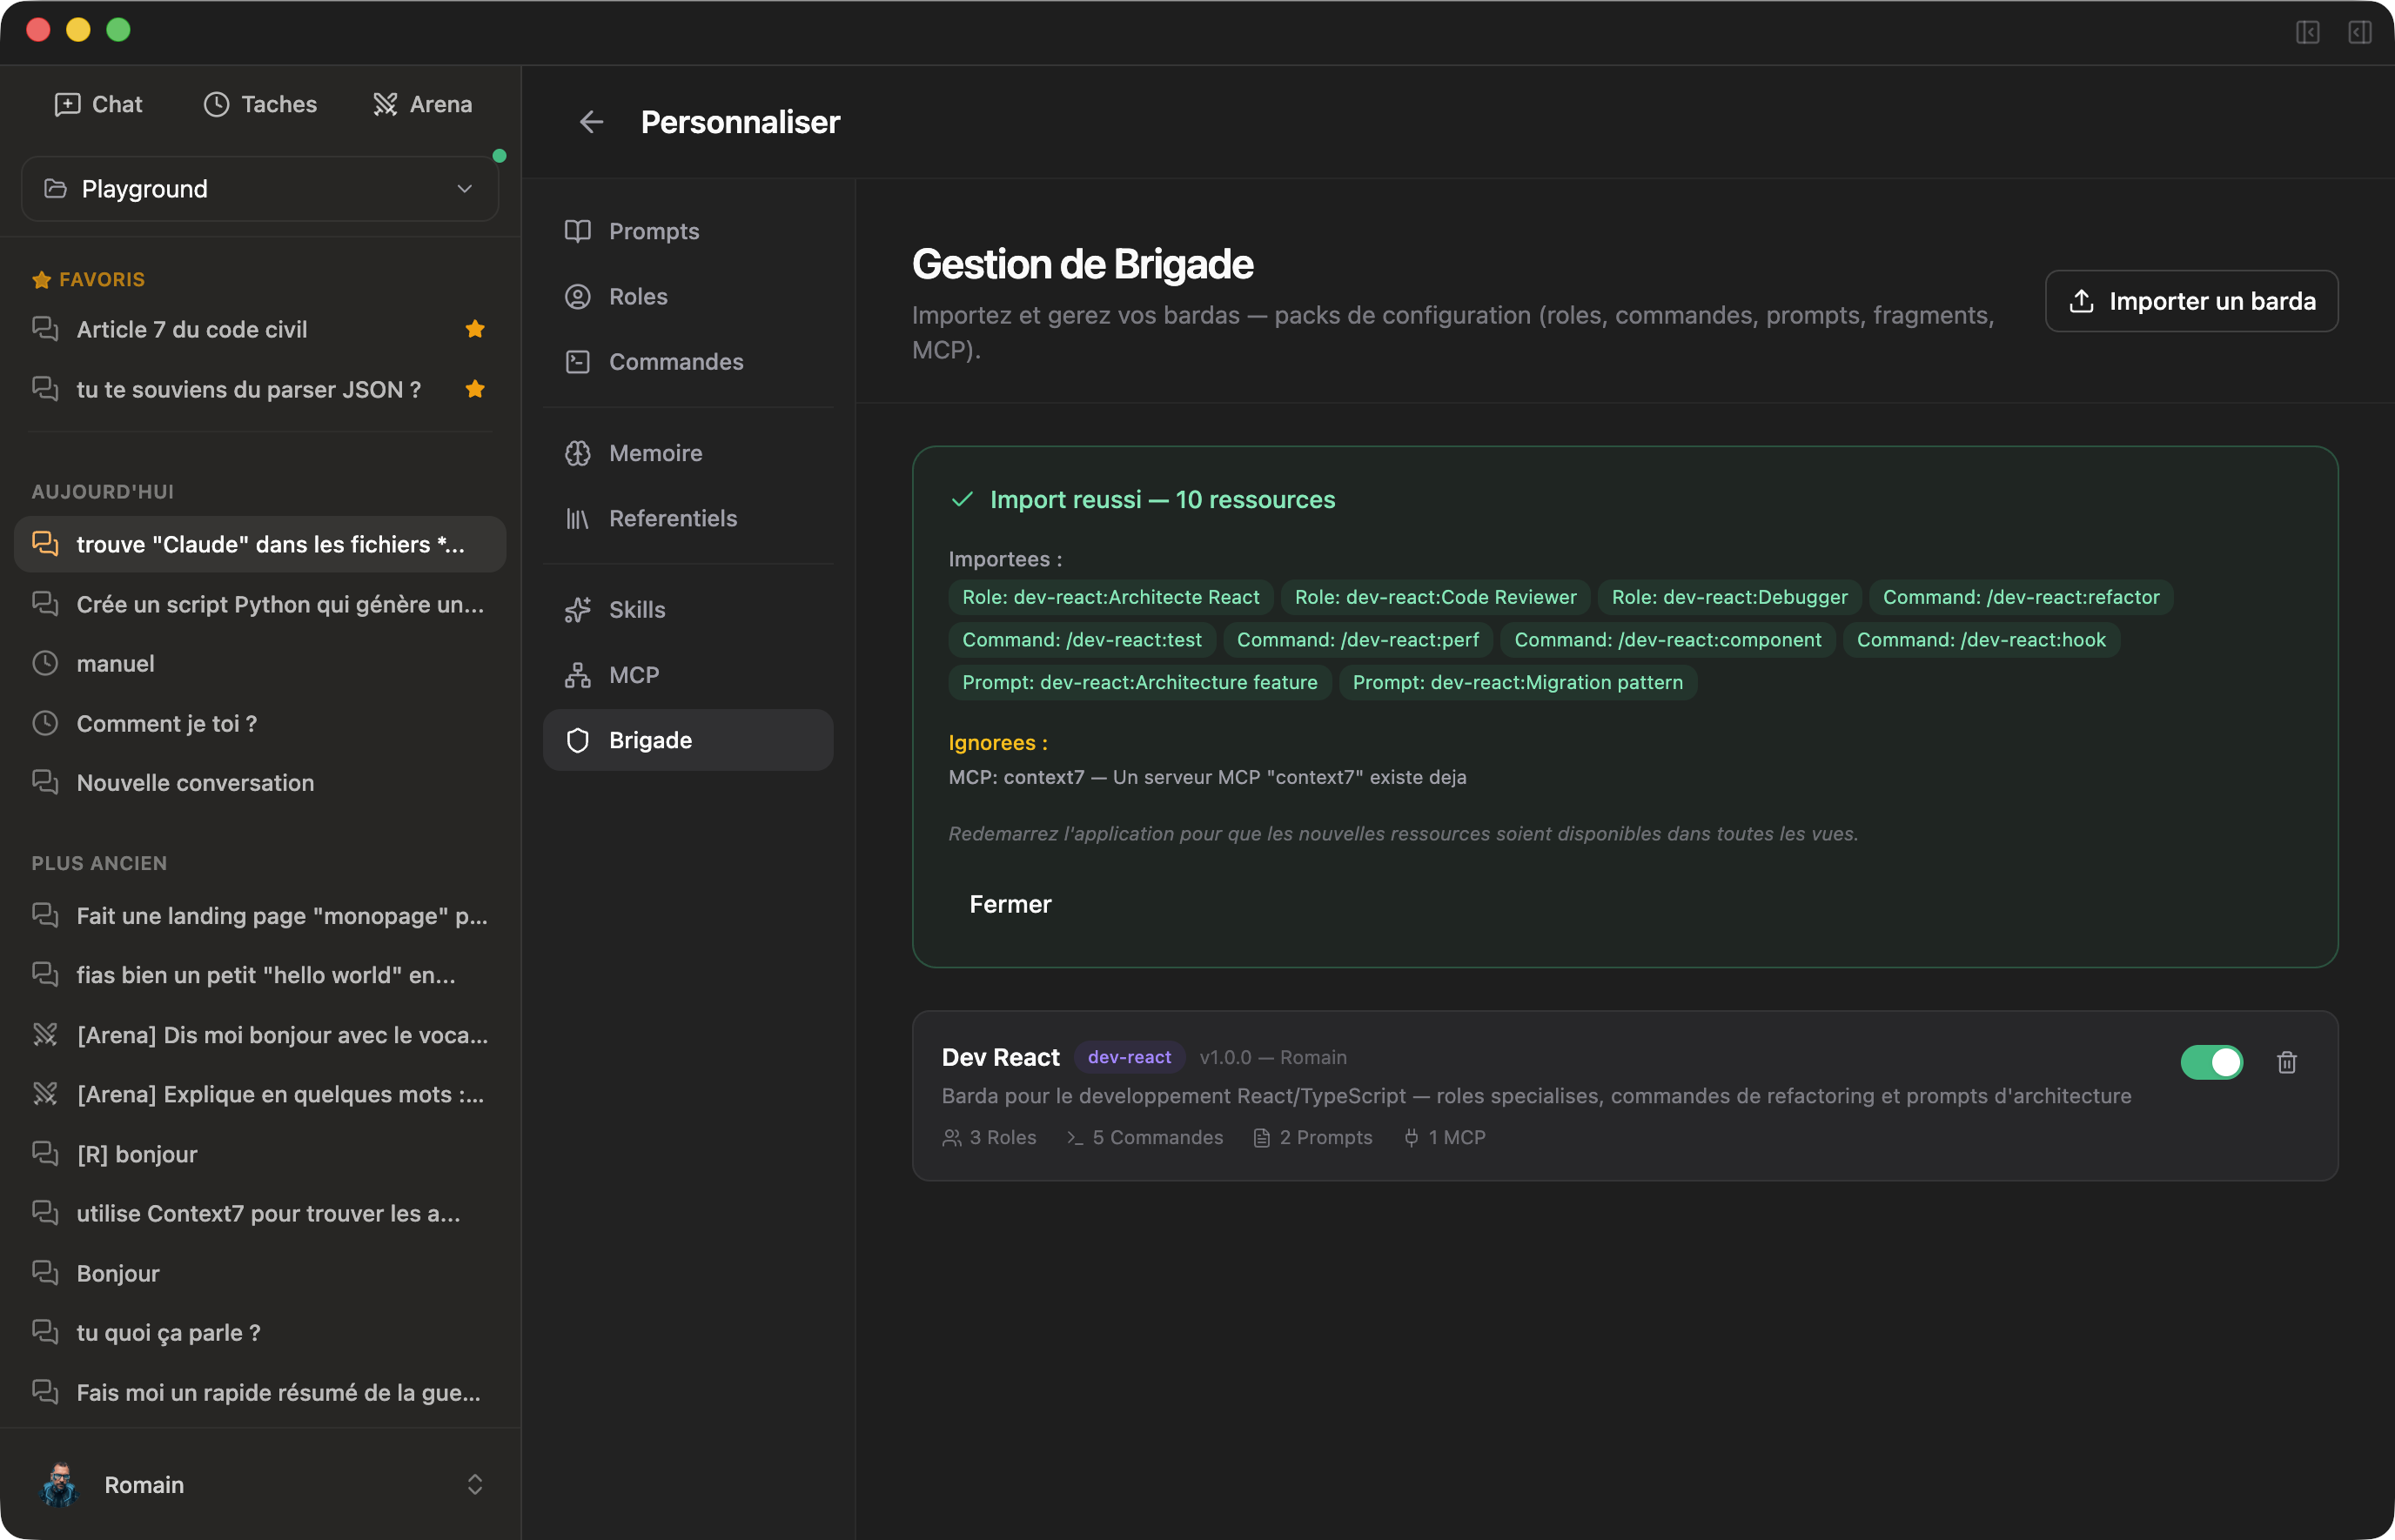This screenshot has width=2395, height=1540.
Task: Unstar 'Article 7 du code civil' favorite
Action: [x=475, y=329]
